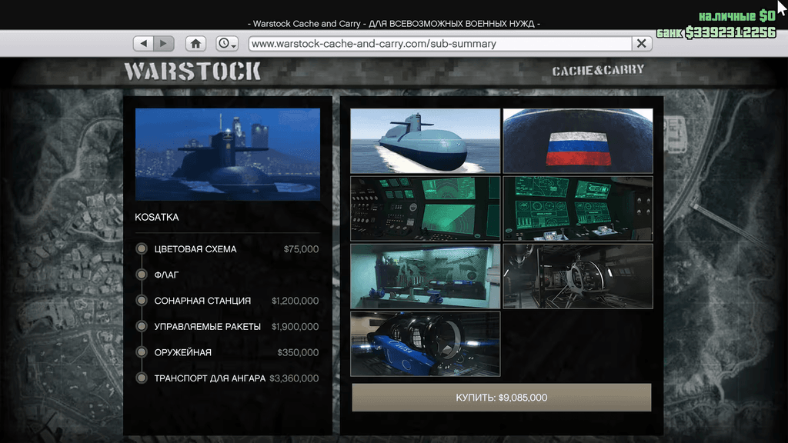Open the Флаг label
788x443 pixels.
click(166, 275)
